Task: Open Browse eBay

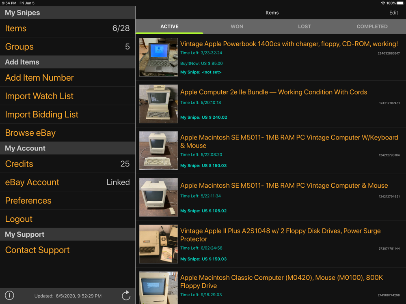Action: pyautogui.click(x=67, y=133)
